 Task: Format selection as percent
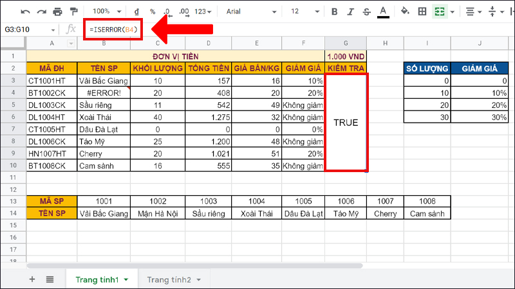[153, 12]
